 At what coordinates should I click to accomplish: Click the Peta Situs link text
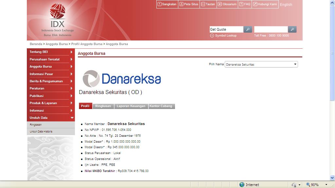point(191,4)
